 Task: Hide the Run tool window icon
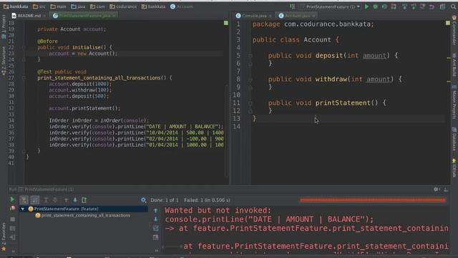(446, 189)
